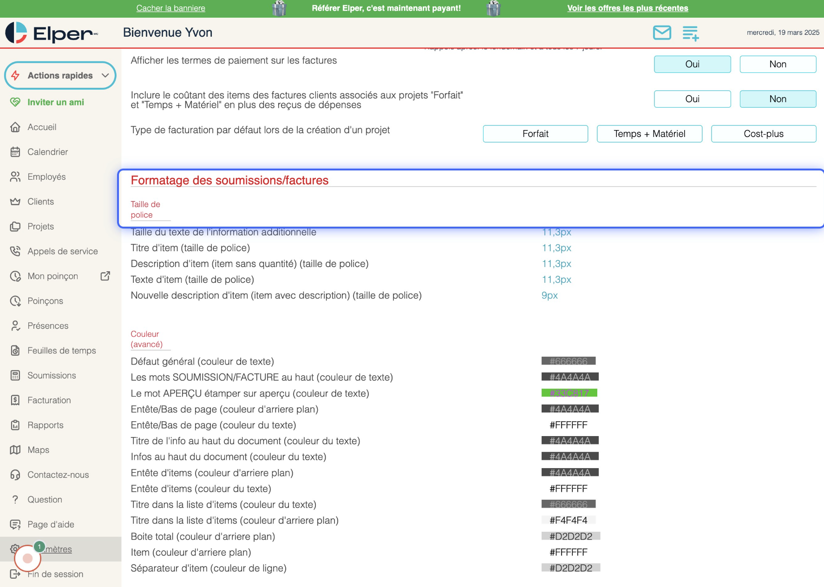This screenshot has height=587, width=824.
Task: Click the Présences person-check icon
Action: point(15,326)
